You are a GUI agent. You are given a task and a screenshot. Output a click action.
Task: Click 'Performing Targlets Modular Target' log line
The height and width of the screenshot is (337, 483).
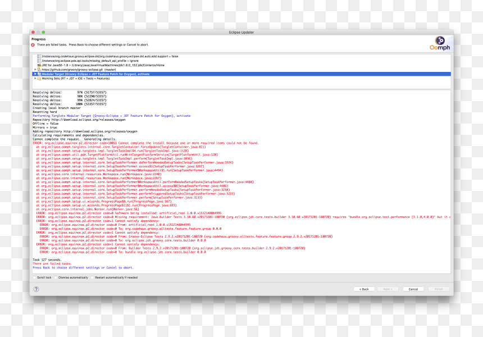coord(112,116)
